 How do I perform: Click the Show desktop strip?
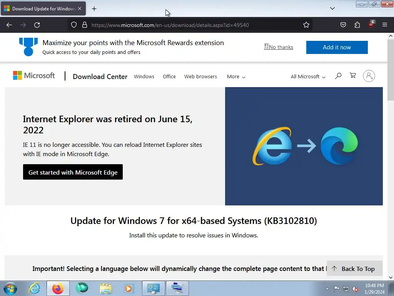[391, 288]
